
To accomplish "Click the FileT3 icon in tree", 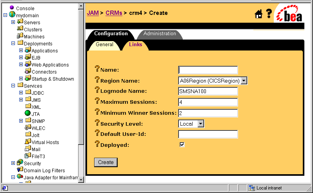I will pyautogui.click(x=28, y=155).
